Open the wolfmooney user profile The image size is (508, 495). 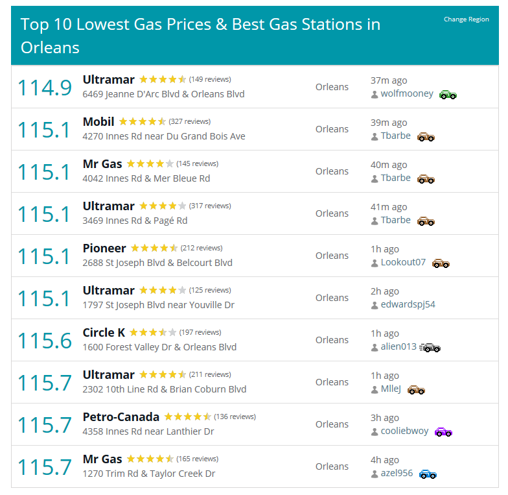[x=407, y=93]
